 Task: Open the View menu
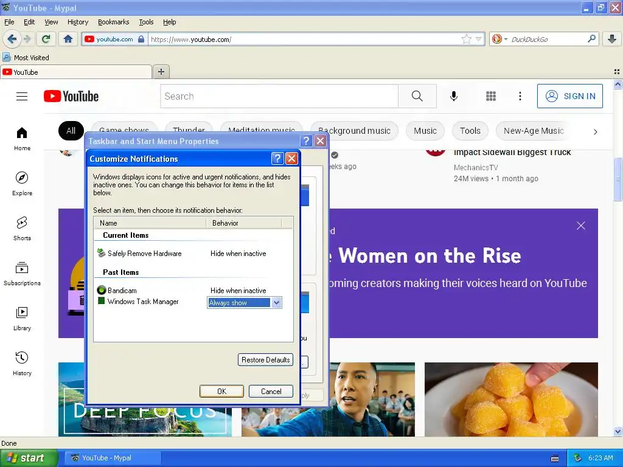coord(51,22)
